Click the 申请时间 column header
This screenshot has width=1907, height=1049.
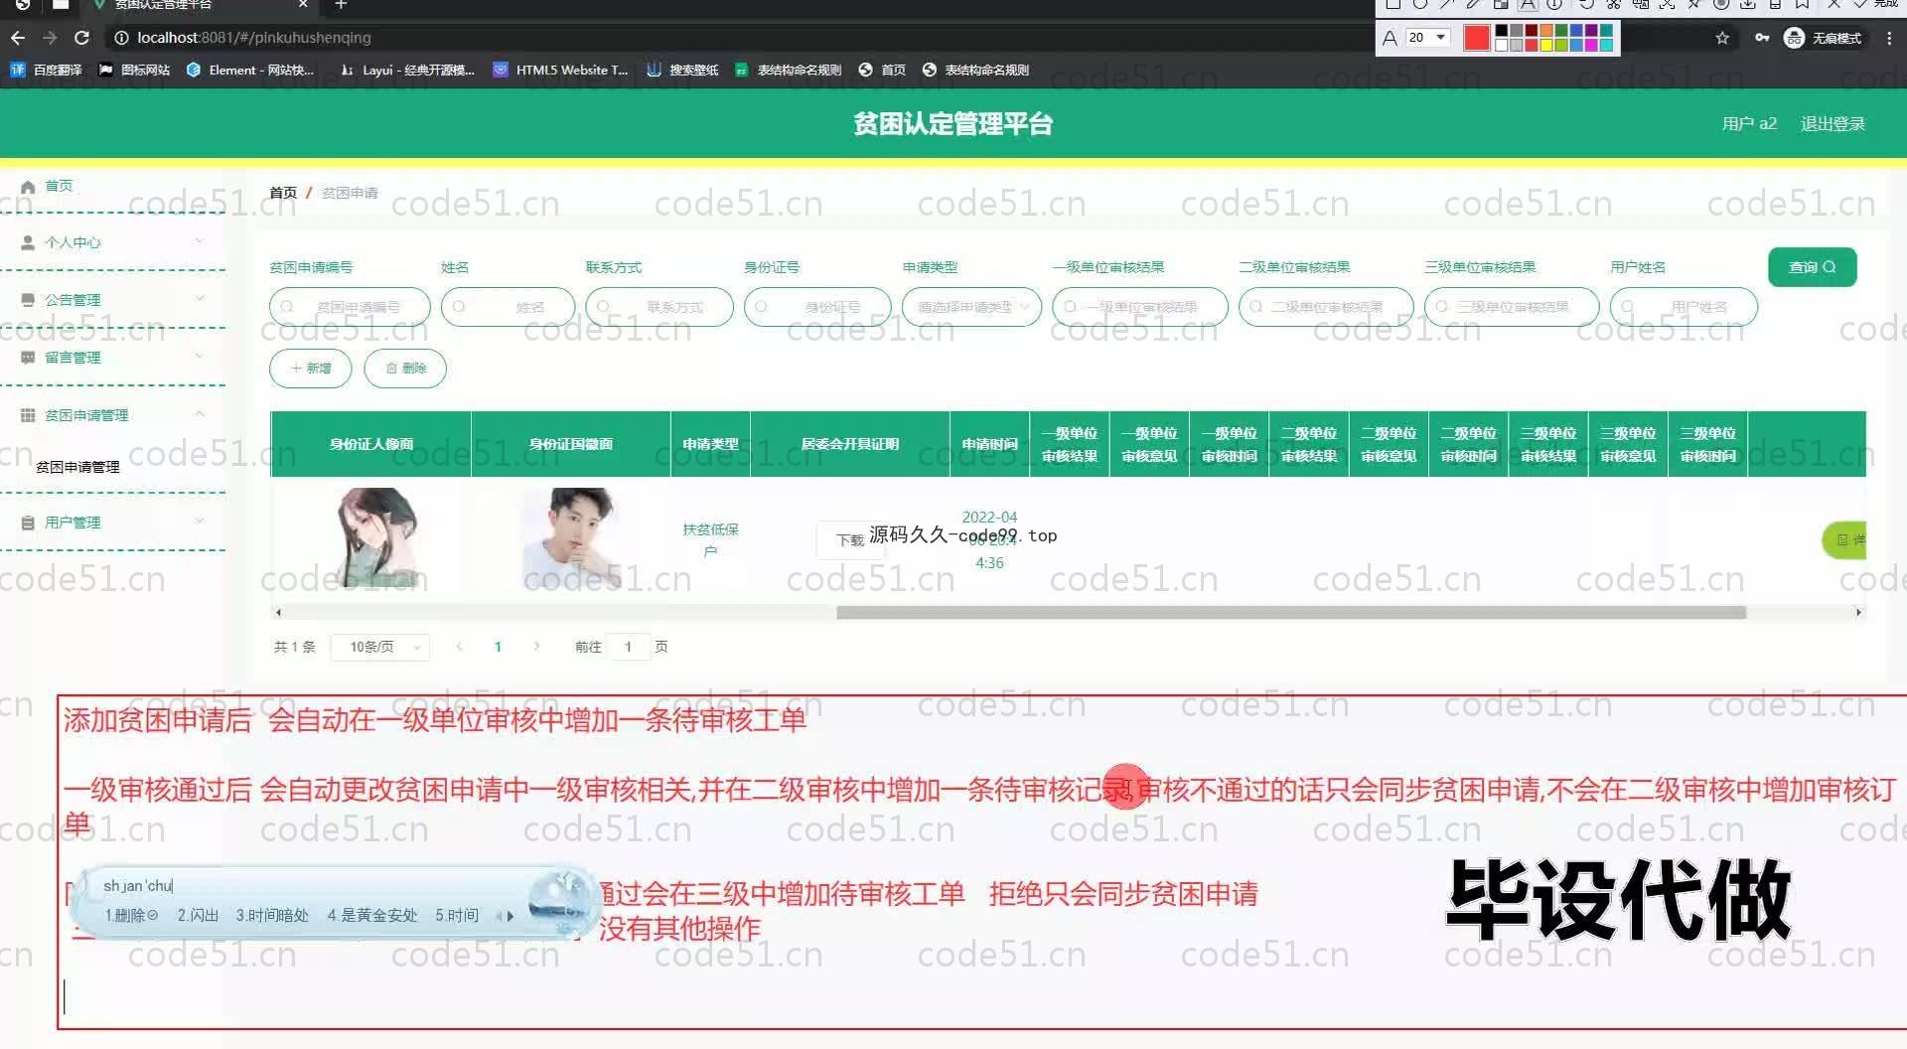click(989, 444)
